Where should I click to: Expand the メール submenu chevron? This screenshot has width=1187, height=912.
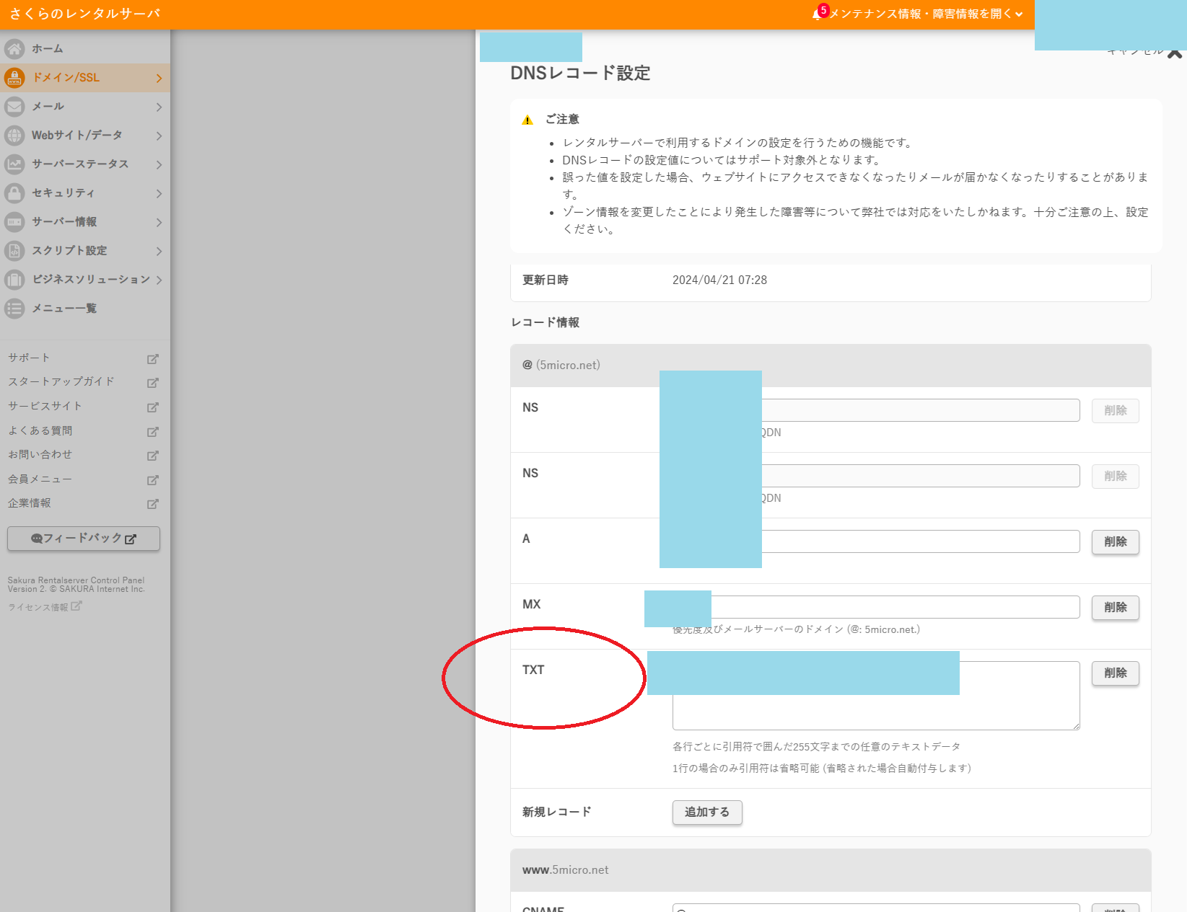tap(159, 107)
